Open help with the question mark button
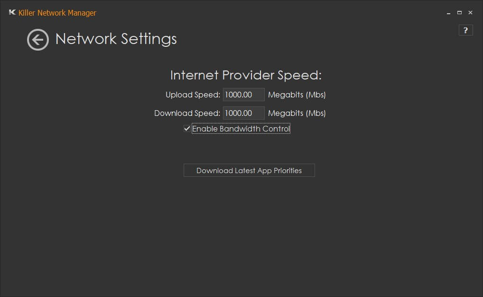This screenshot has height=297, width=483. click(x=465, y=30)
